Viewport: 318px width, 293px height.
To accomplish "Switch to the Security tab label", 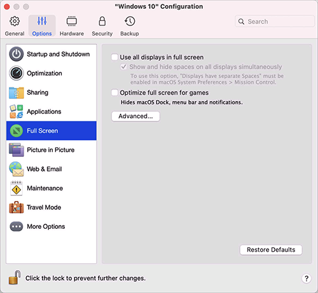I will click(x=102, y=34).
